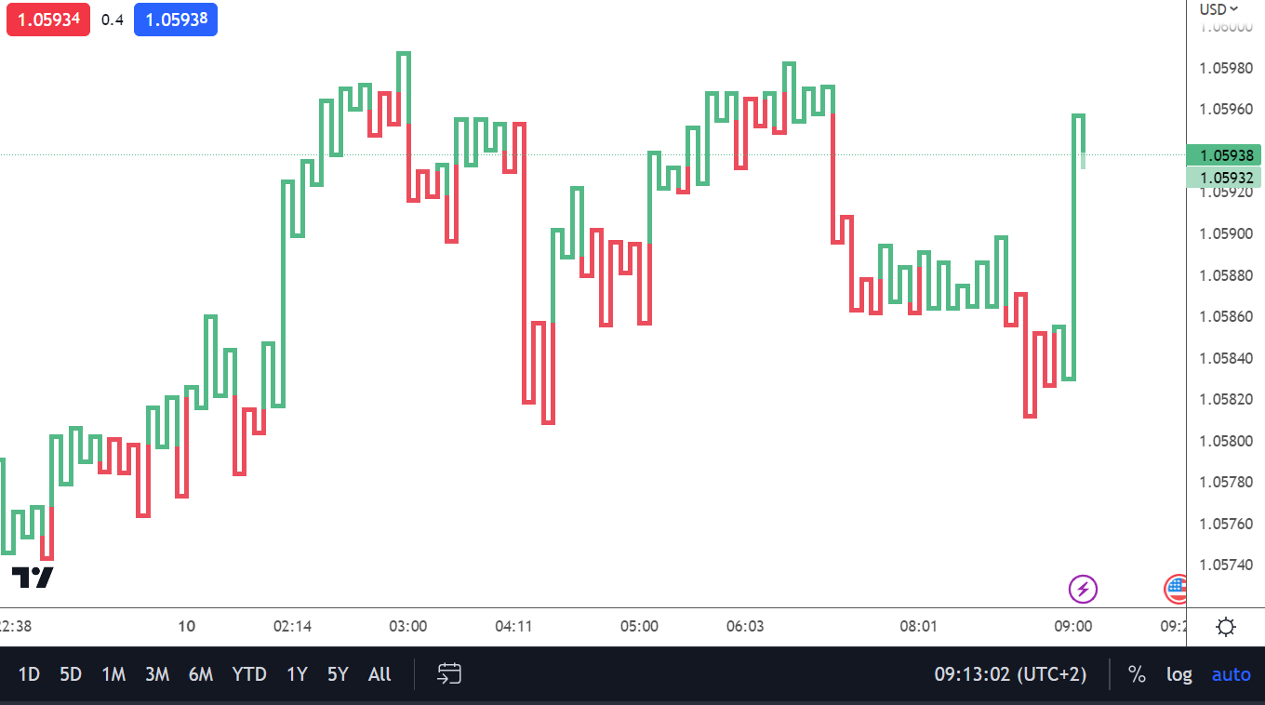
Task: Toggle log scale mode
Action: pyautogui.click(x=1179, y=674)
